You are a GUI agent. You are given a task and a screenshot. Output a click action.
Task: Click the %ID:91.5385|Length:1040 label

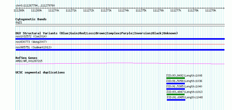coord(184,86)
